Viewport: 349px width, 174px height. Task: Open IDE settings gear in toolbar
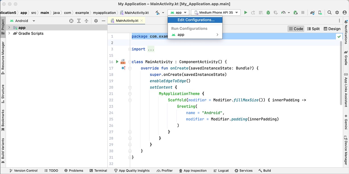pyautogui.click(x=337, y=12)
